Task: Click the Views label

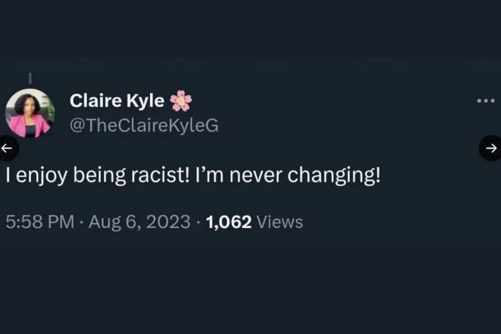Action: tap(280, 222)
